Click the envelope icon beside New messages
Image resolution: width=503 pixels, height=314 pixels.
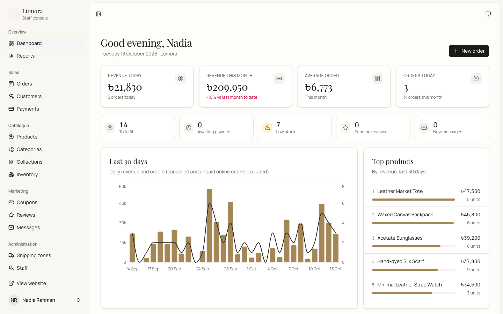click(424, 128)
